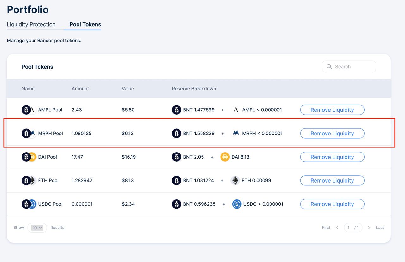405x262 pixels.
Task: Click the Last pagination link
Action: tap(380, 228)
